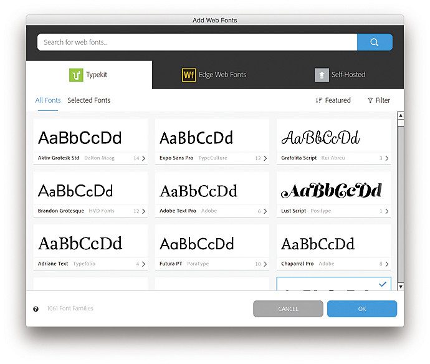The image size is (430, 364).
Task: Toggle the selected font checkmark
Action: (383, 284)
